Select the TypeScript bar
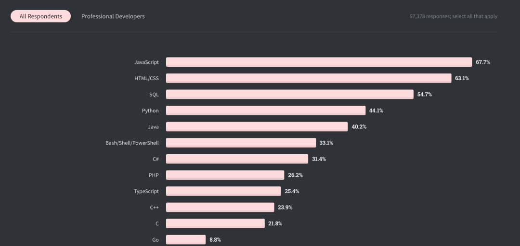 click(x=223, y=191)
